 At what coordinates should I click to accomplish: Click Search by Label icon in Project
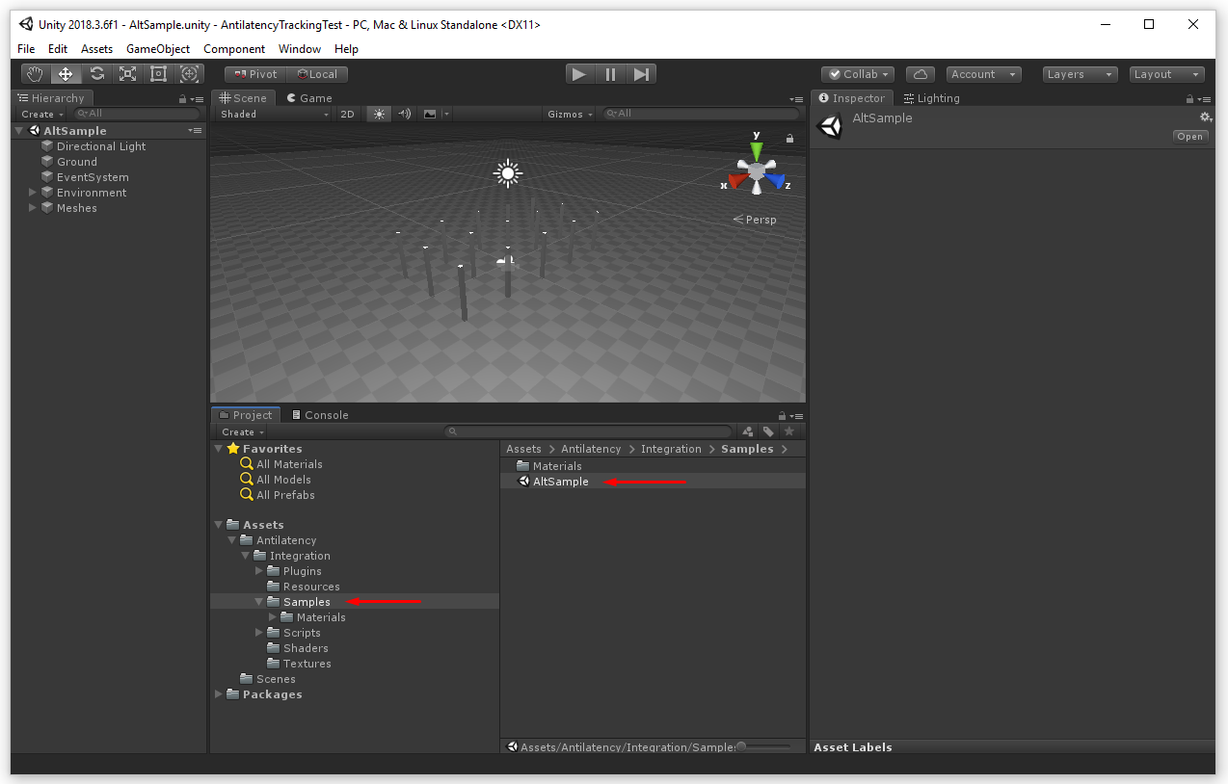(x=768, y=431)
